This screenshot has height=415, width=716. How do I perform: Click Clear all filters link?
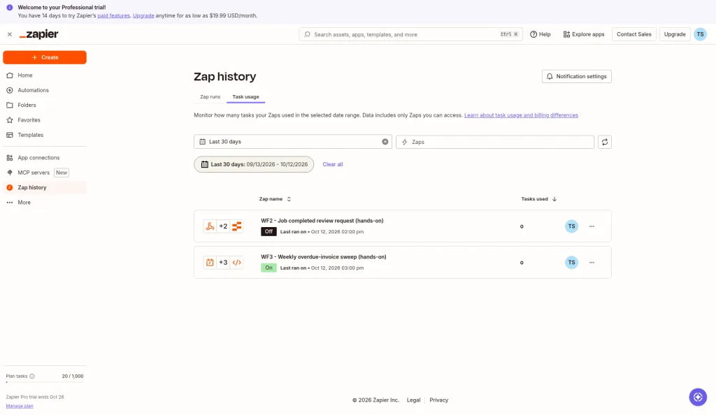click(332, 164)
